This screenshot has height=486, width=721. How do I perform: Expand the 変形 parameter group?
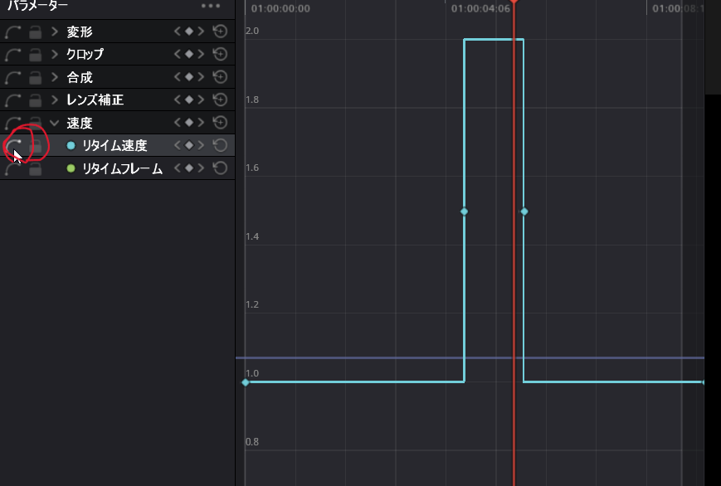[55, 32]
